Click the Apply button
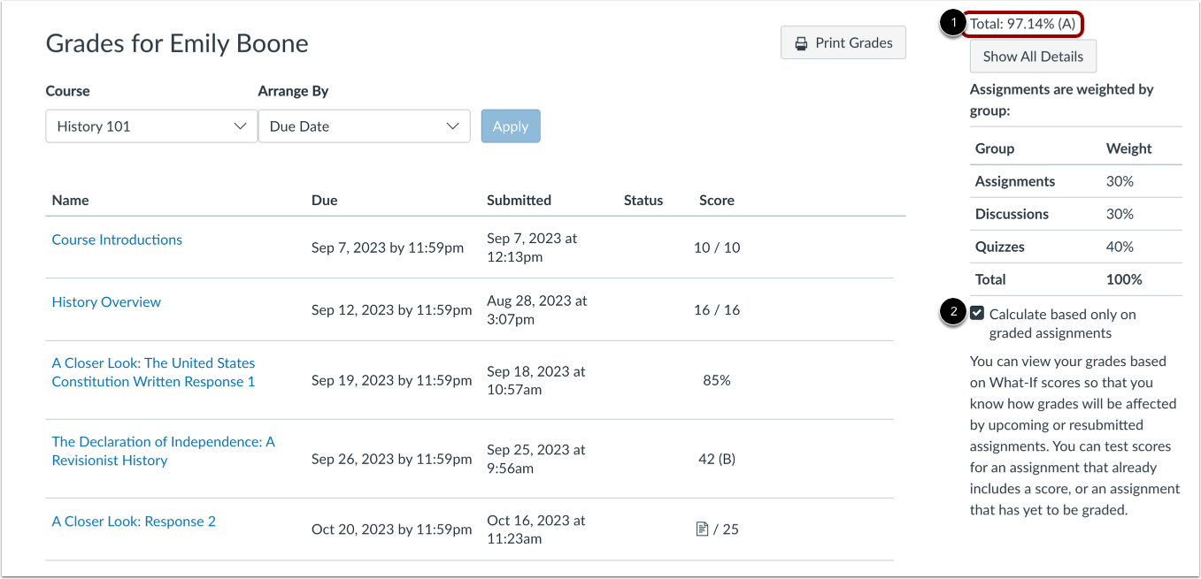 click(x=511, y=126)
